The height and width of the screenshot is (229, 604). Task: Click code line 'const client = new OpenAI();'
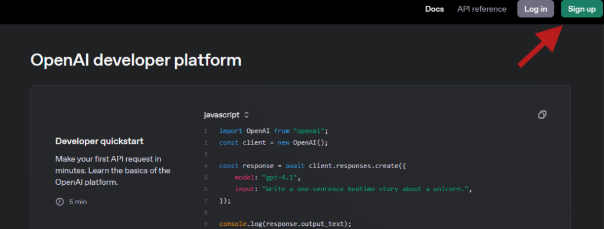[x=274, y=143]
